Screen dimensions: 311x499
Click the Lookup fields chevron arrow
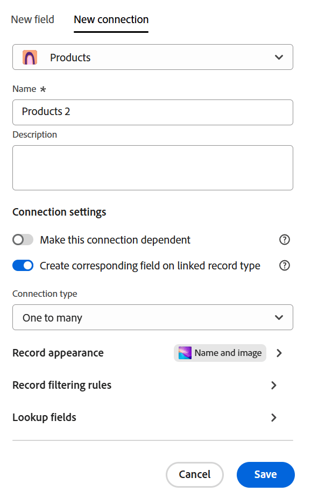tap(274, 417)
